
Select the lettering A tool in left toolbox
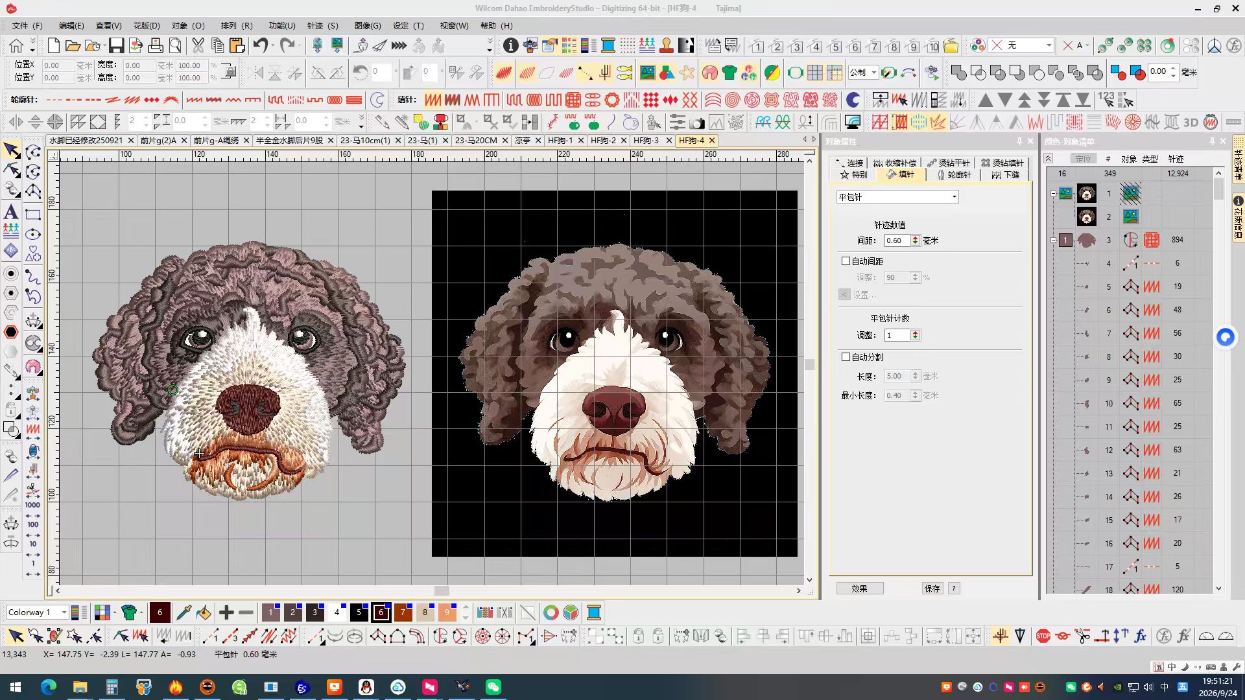point(11,212)
